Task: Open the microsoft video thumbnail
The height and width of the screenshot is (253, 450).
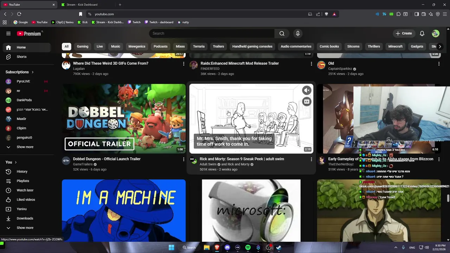Action: [x=251, y=211]
